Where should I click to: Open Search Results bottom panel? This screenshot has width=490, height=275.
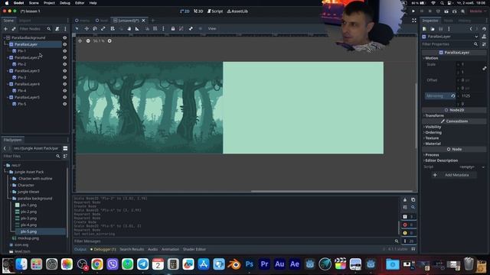coord(132,249)
